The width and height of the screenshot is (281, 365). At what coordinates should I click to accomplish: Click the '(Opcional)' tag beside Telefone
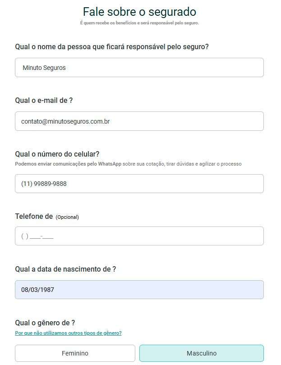67,217
